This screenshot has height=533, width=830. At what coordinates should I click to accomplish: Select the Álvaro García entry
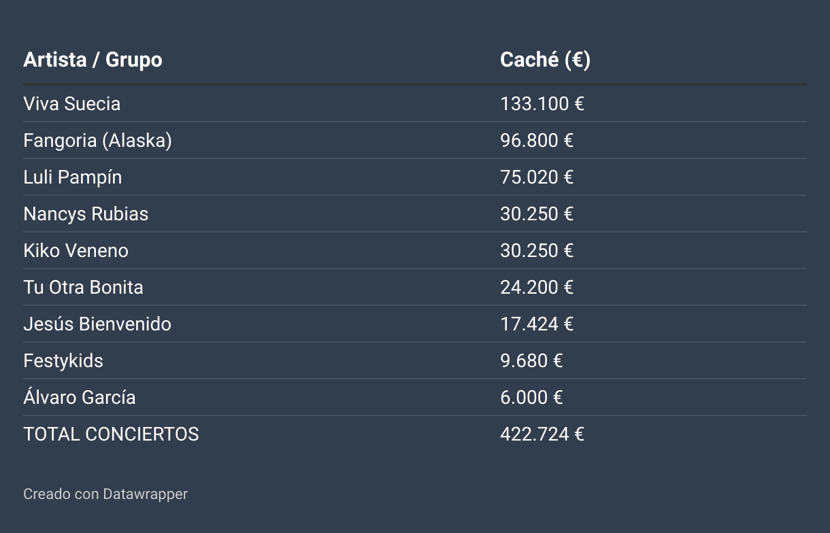pyautogui.click(x=79, y=398)
